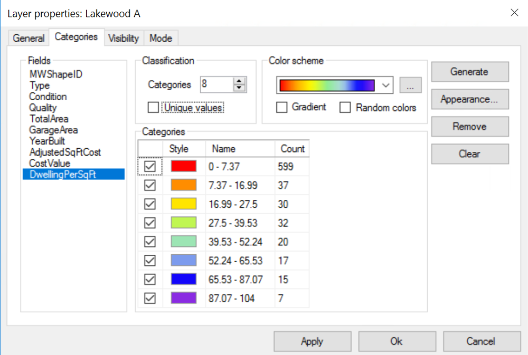The height and width of the screenshot is (355, 528).
Task: Click the purple swatch for 87.07 - 104
Action: (x=183, y=298)
